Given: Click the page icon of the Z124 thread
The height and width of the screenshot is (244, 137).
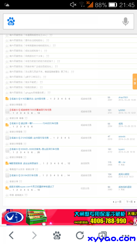Looking at the screenshot, I should click(x=7, y=138).
